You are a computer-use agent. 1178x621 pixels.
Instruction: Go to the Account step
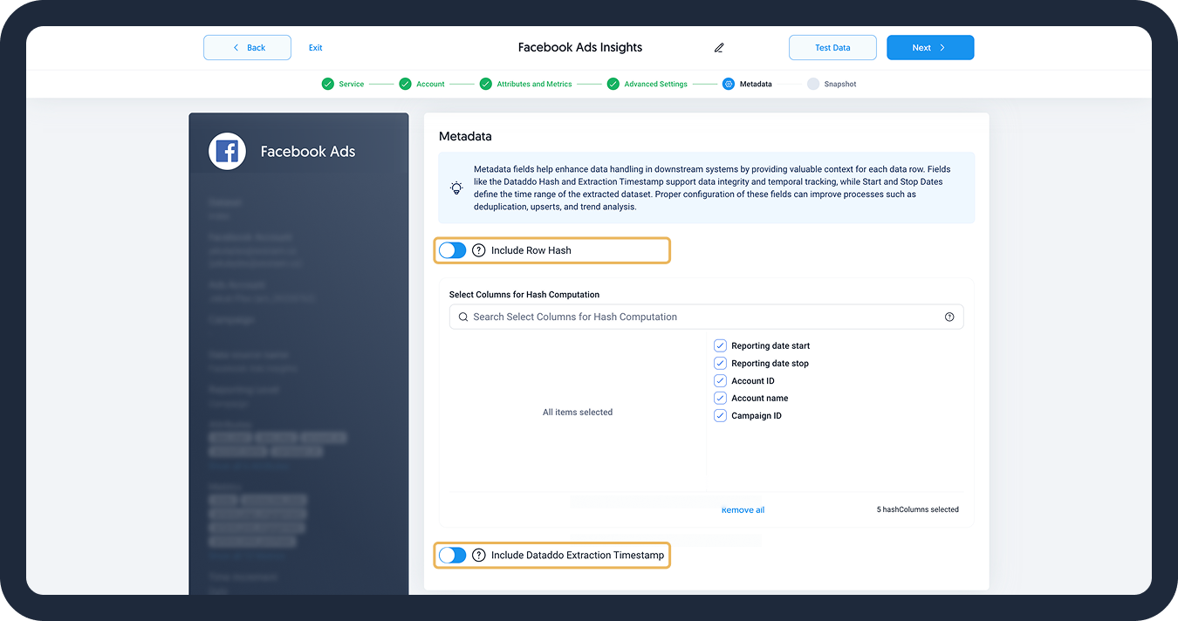pyautogui.click(x=430, y=85)
